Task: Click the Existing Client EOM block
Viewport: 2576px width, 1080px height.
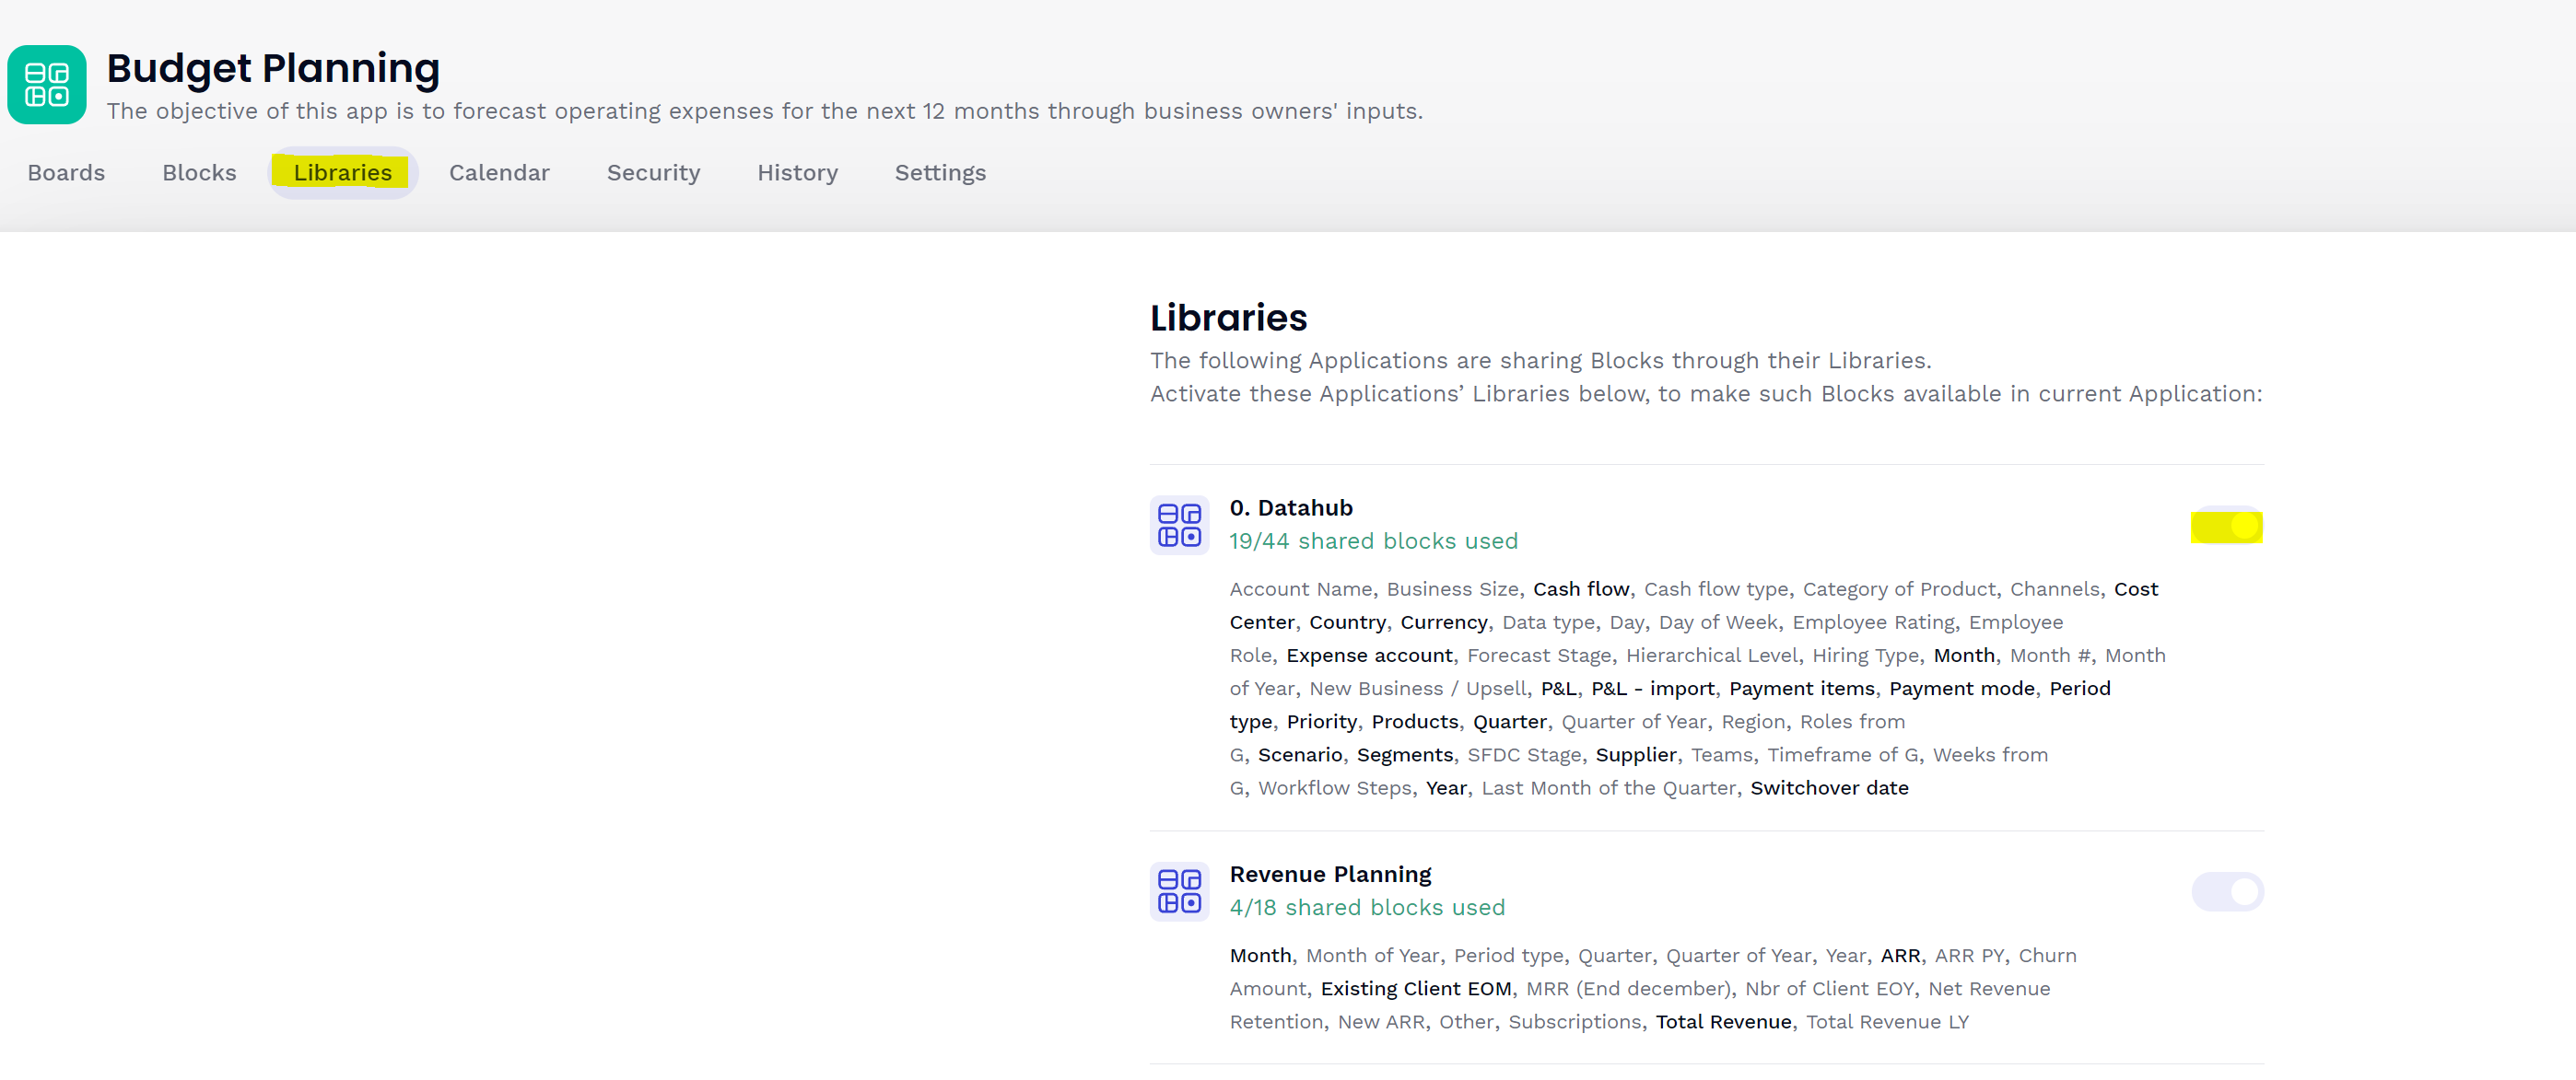Action: [x=1415, y=988]
